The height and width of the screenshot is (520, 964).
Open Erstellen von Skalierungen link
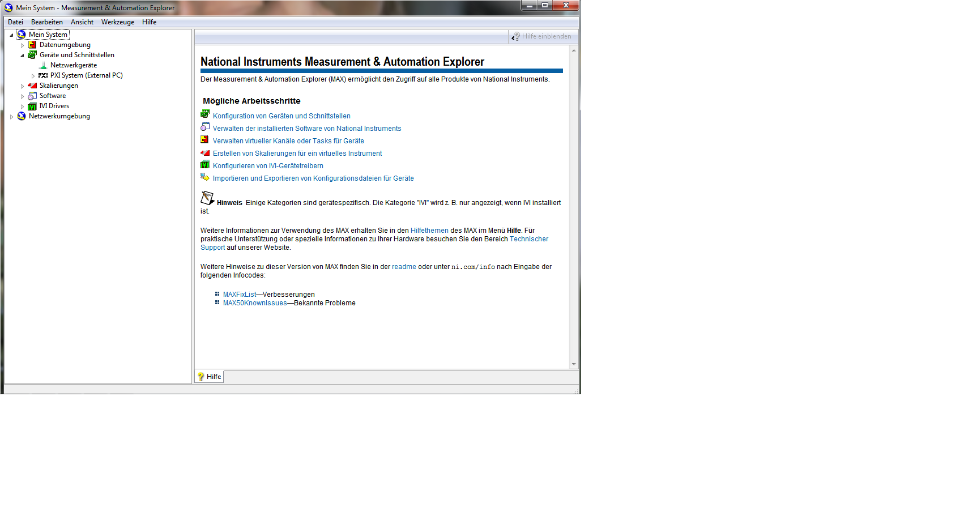point(297,154)
